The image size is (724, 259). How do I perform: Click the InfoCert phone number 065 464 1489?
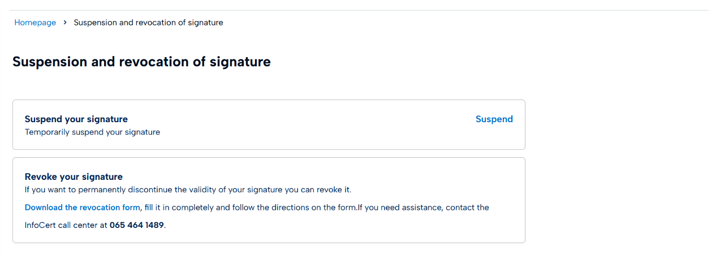coord(136,225)
